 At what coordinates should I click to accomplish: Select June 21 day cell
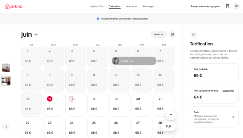click(164, 104)
